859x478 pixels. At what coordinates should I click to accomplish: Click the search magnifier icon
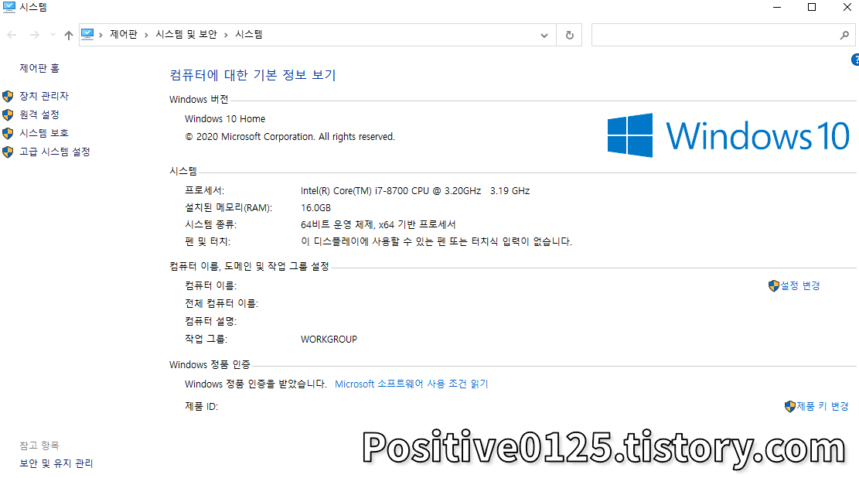844,35
